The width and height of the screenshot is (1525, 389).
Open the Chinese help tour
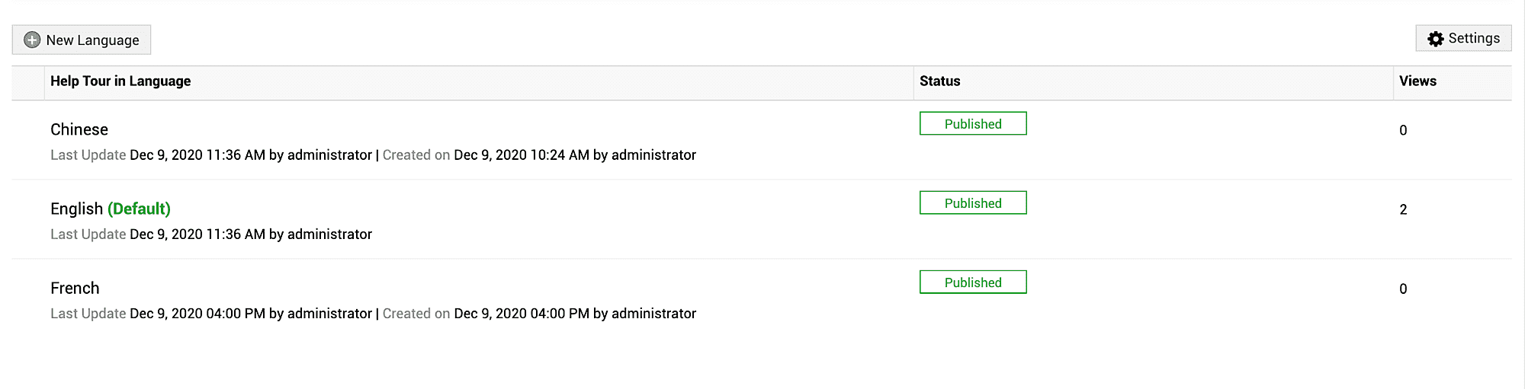tap(79, 129)
